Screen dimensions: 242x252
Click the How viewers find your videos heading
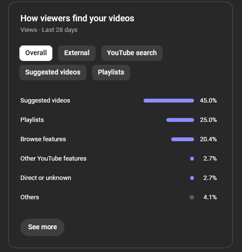[77, 18]
